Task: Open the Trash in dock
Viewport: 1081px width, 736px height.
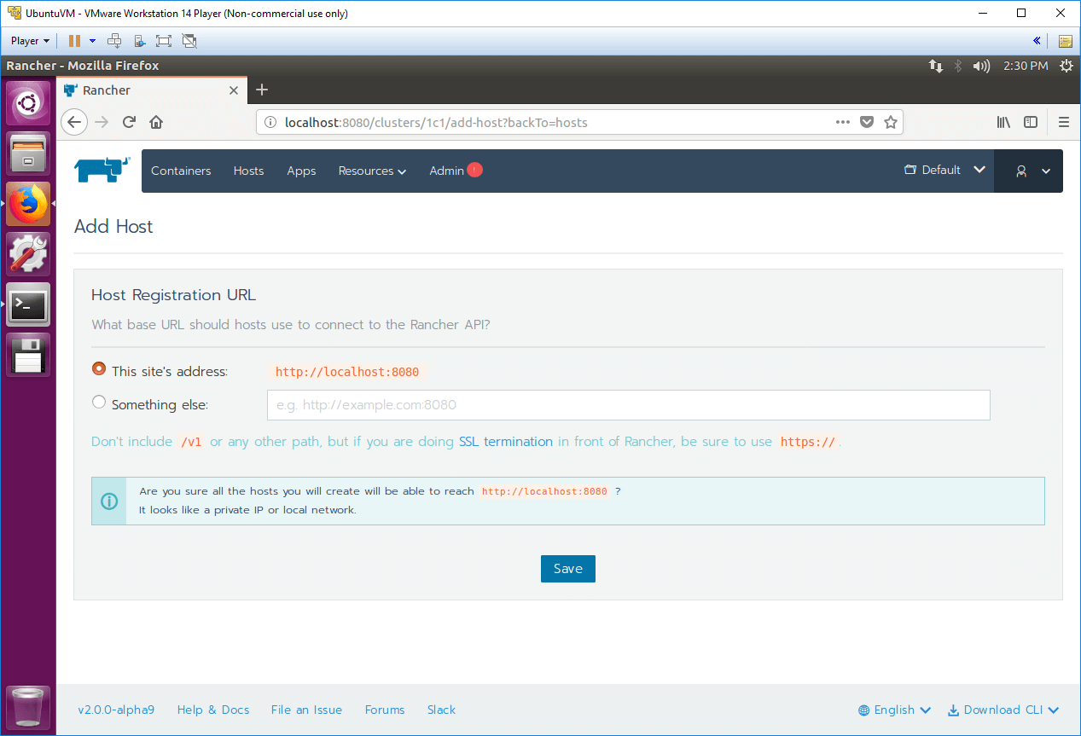Action: [x=28, y=708]
